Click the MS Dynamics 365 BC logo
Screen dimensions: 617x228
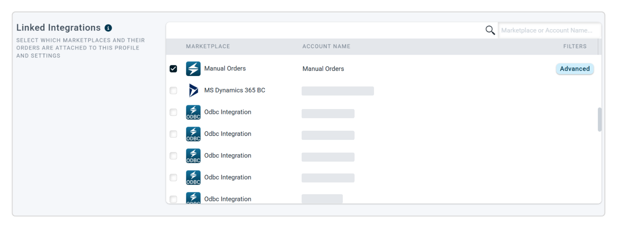(x=193, y=90)
